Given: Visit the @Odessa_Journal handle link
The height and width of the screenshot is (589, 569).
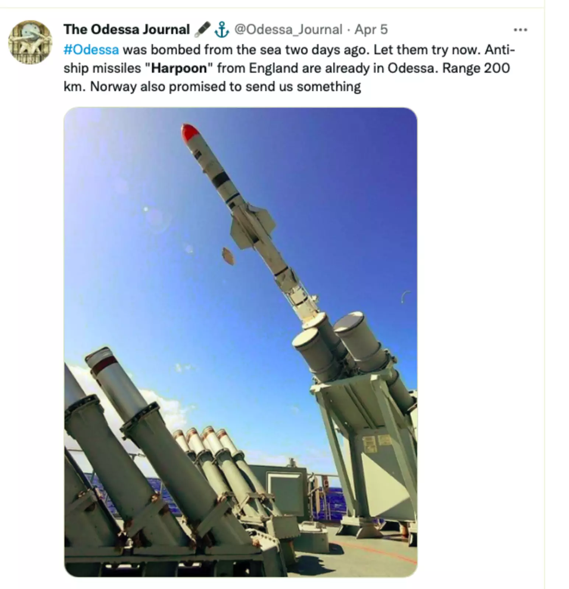Looking at the screenshot, I should [288, 29].
